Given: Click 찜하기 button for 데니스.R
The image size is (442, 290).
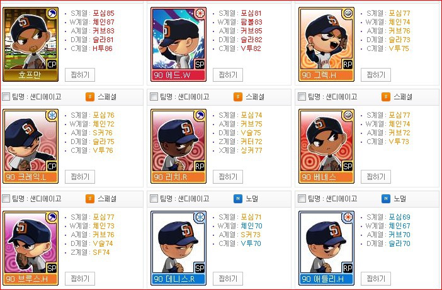Looking at the screenshot, I should tap(228, 279).
